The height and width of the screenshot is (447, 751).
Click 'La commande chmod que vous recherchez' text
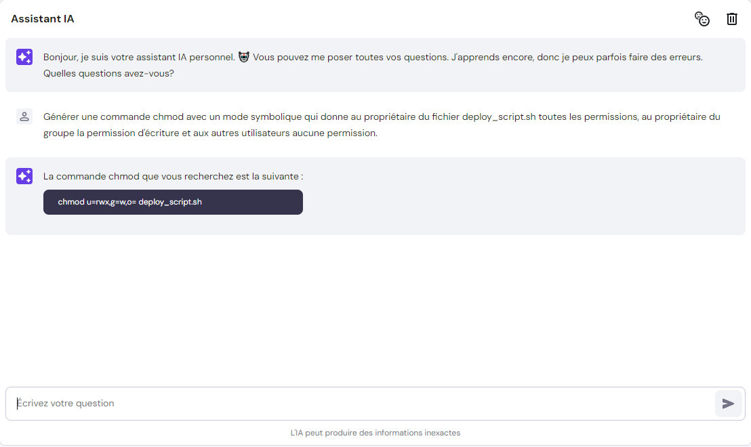tap(173, 176)
